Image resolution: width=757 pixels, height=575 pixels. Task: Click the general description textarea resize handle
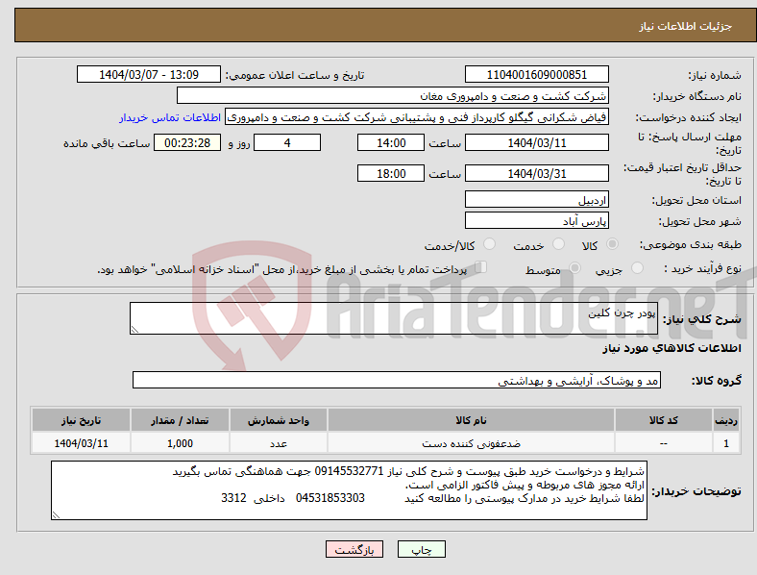tap(134, 330)
